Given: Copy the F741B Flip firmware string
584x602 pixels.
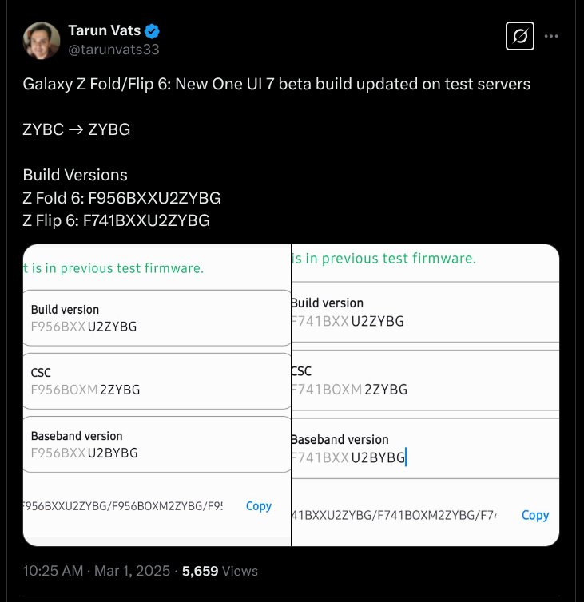Looking at the screenshot, I should (534, 515).
